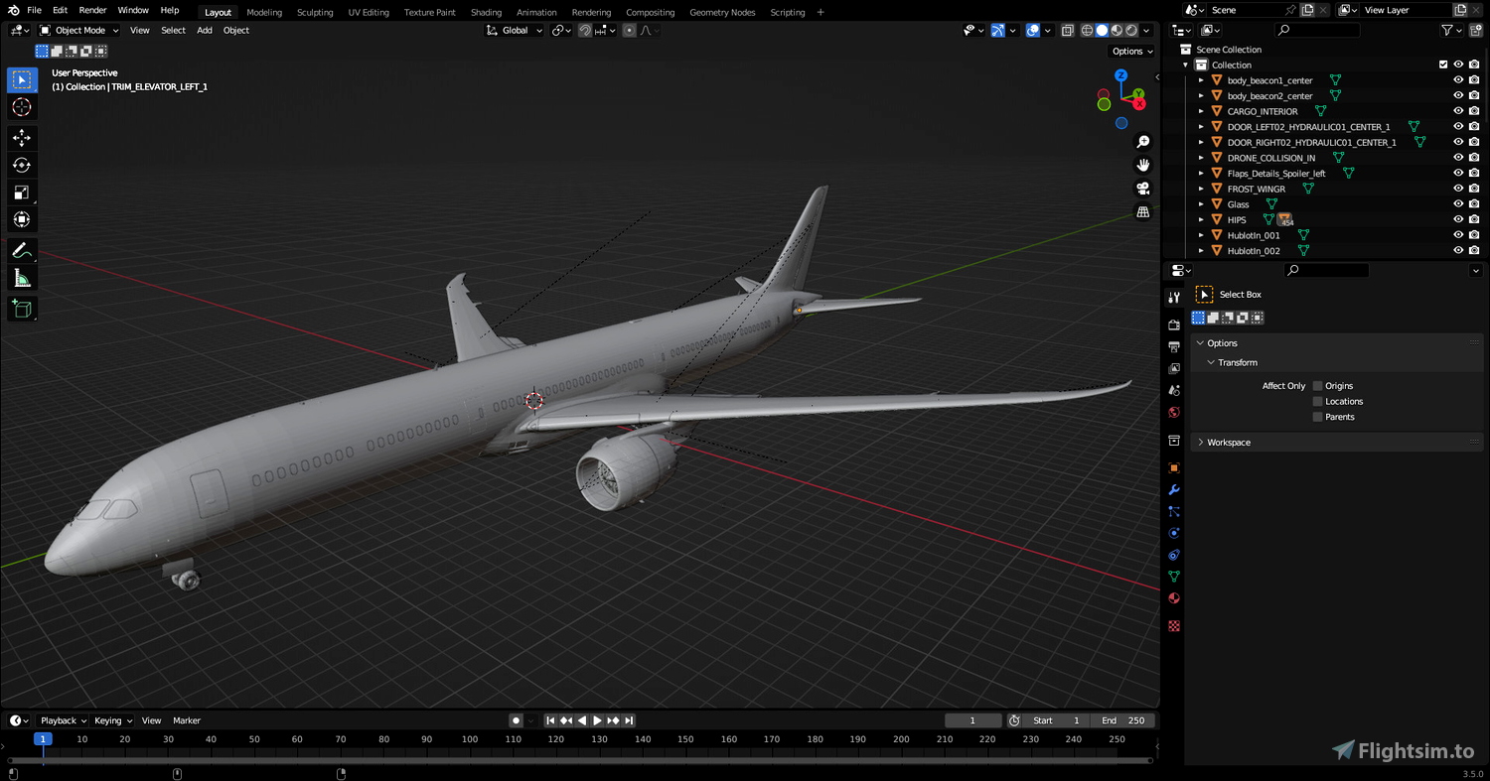Expand the HIPS collection in the outliner
Image resolution: width=1490 pixels, height=781 pixels.
tap(1202, 219)
